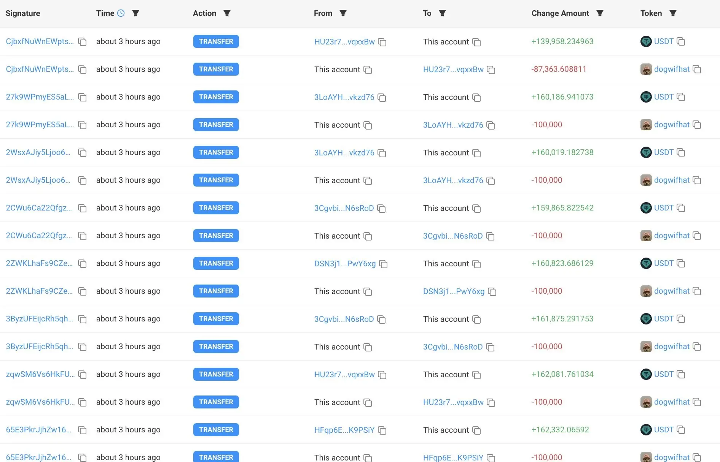Copy 2ZWKLhaFs9CZe signature in +160,823.686129 row
This screenshot has height=462, width=720.
82,264
